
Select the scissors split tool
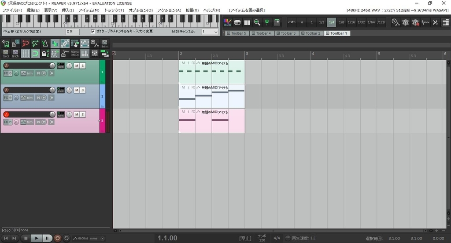[x=436, y=22]
